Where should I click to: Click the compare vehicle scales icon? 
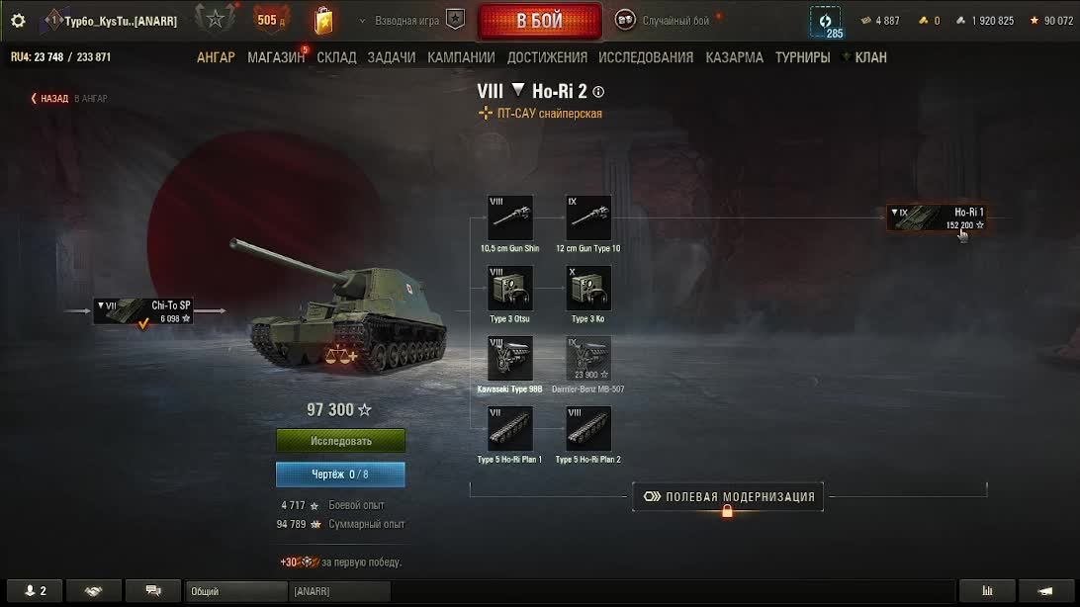tap(341, 355)
